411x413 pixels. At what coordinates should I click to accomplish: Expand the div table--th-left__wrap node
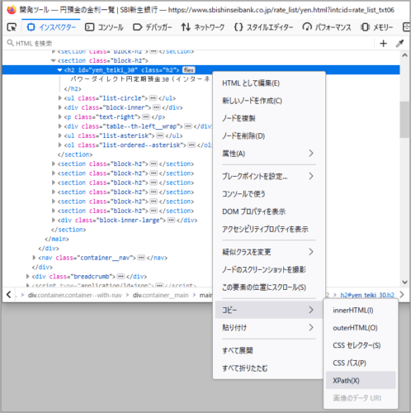59,126
